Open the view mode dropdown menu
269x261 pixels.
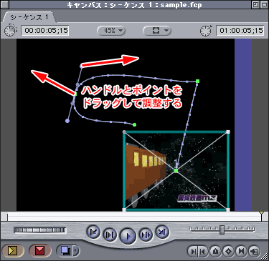click(156, 31)
